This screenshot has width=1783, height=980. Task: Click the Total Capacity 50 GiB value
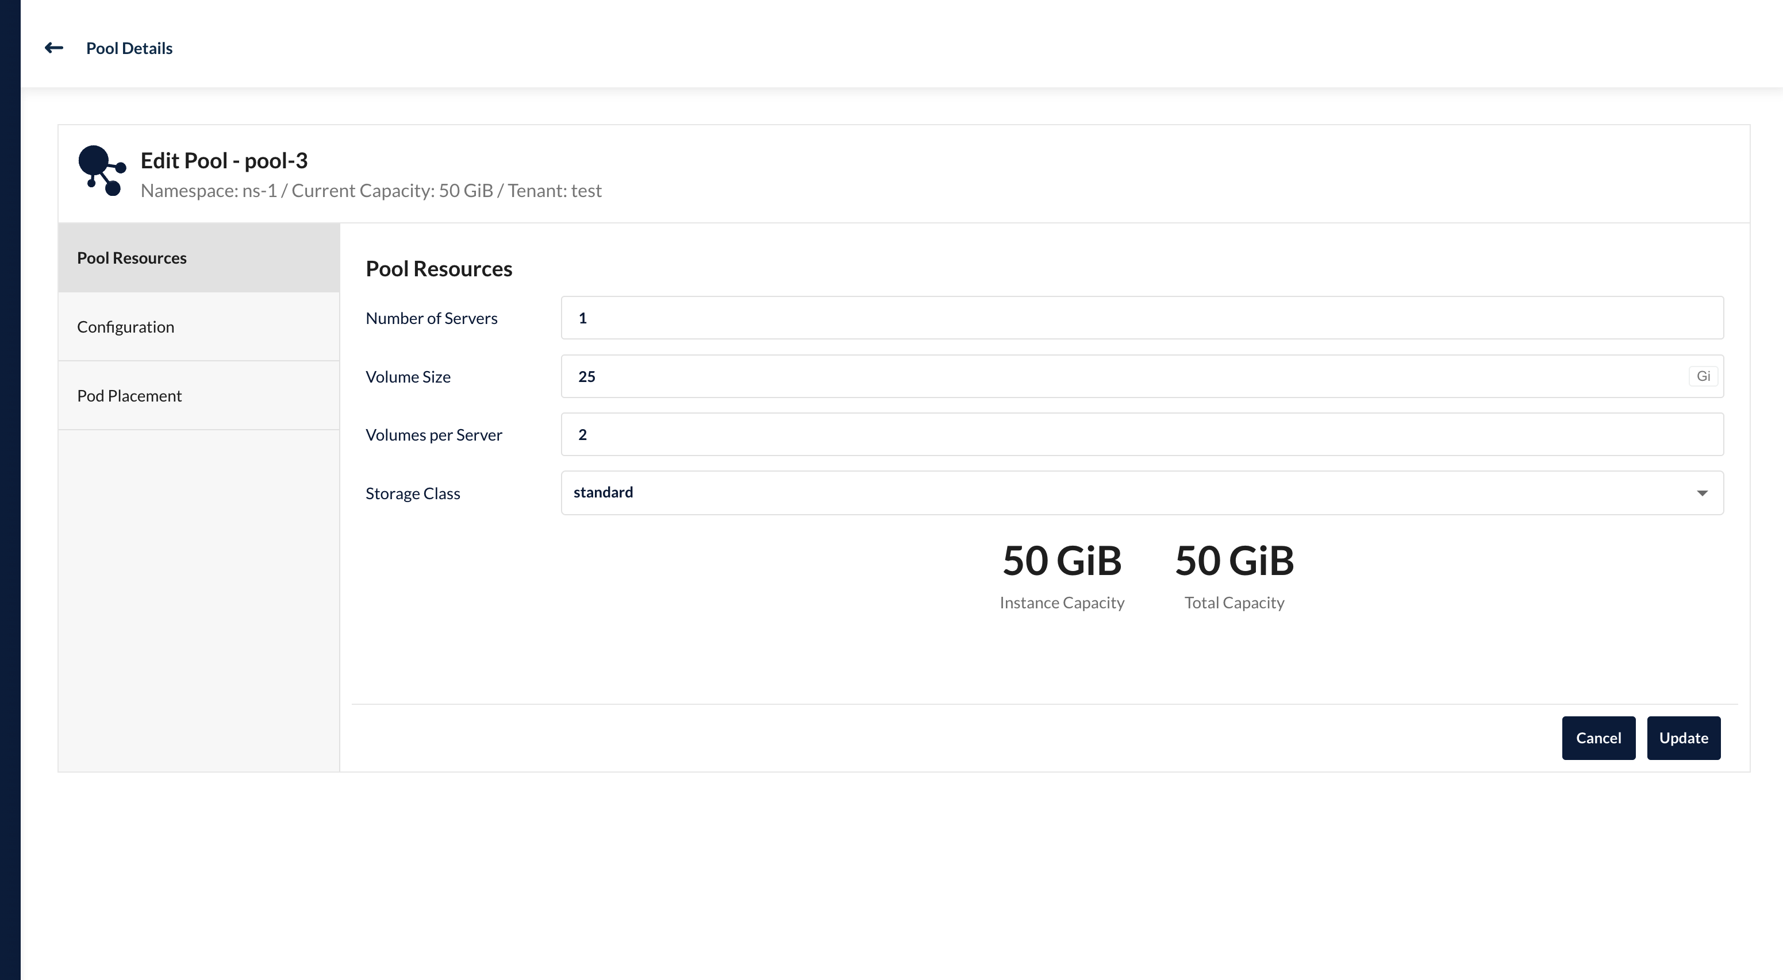pyautogui.click(x=1234, y=560)
